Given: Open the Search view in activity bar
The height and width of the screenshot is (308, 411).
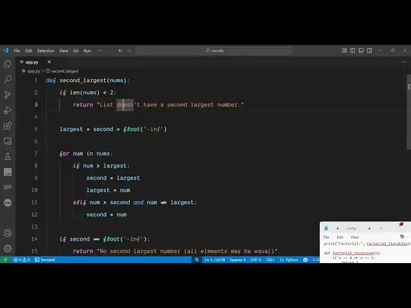Looking at the screenshot, I should point(8,79).
